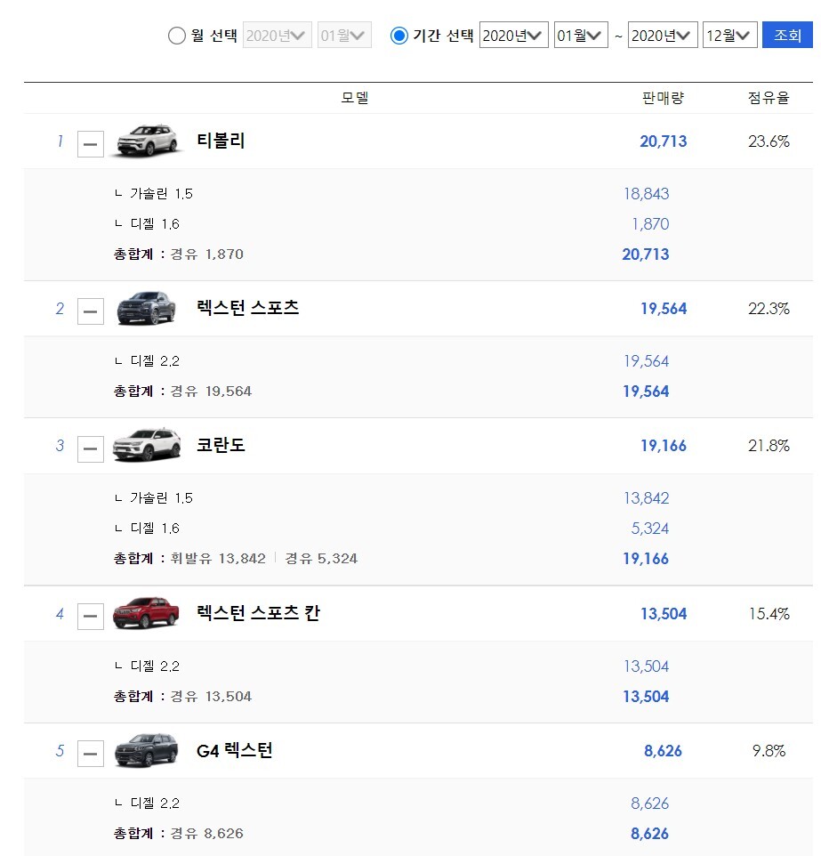Viewport: 821px width, 856px height.
Task: Click G4 렉스턴 headline sales 8,626
Action: pos(664,751)
